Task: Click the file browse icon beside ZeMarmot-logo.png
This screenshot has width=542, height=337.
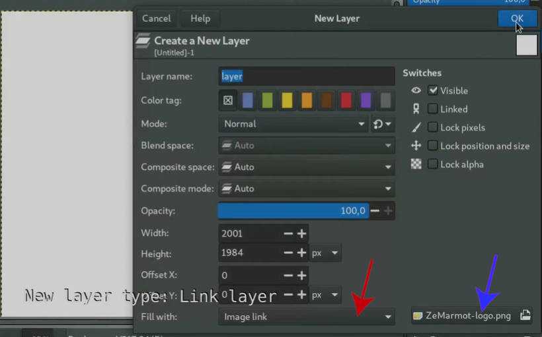Action: pos(525,316)
